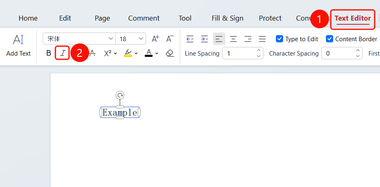Screen dimensions: 380x187
Task: Select the Text Editor tab
Action: coord(353,19)
